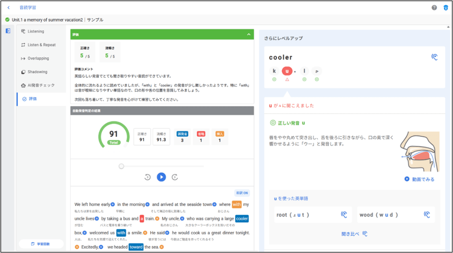
Task: Skip forward 3 seconds in playback
Action: tap(174, 177)
